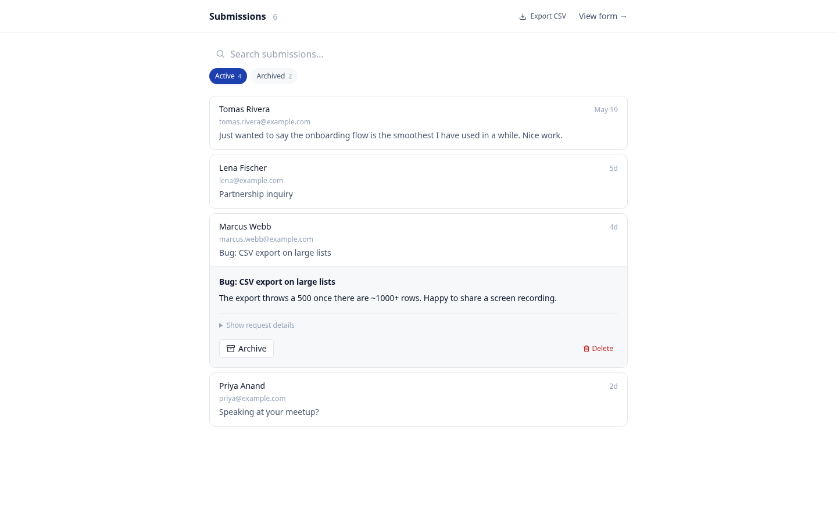Click the magnifier search icon
This screenshot has width=837, height=523.
tap(220, 54)
